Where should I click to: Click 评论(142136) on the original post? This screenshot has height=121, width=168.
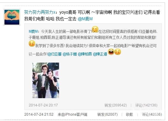tap(146, 105)
